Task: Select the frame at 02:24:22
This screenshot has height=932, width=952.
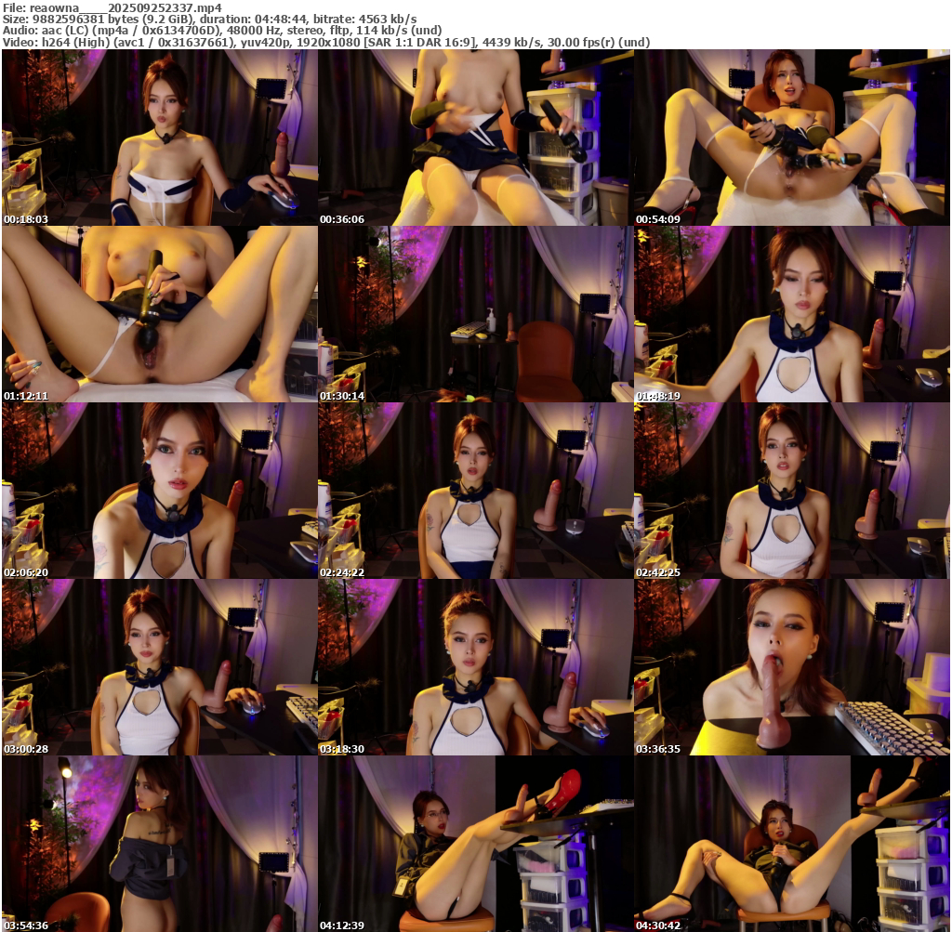Action: pyautogui.click(x=475, y=491)
